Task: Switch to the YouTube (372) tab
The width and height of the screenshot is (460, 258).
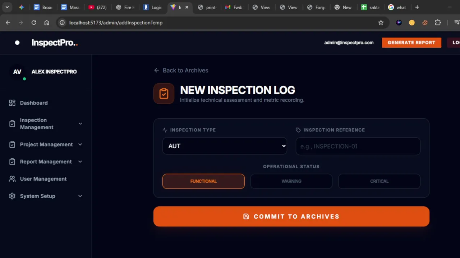Action: (x=98, y=7)
